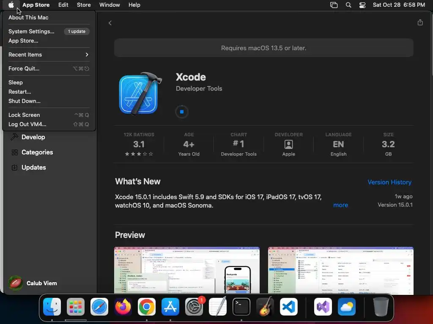The width and height of the screenshot is (433, 324).
Task: Expand the Recent Items submenu
Action: [49, 54]
